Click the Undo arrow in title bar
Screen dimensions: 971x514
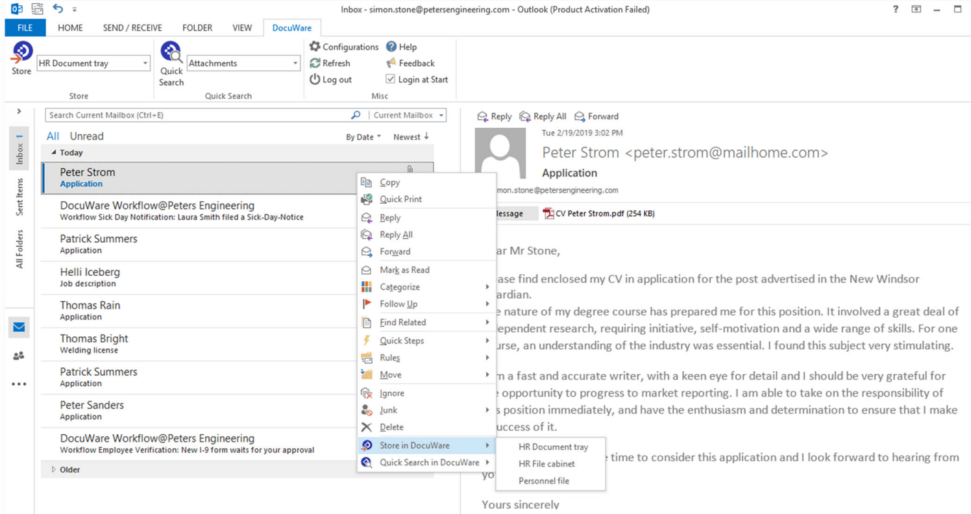(58, 9)
